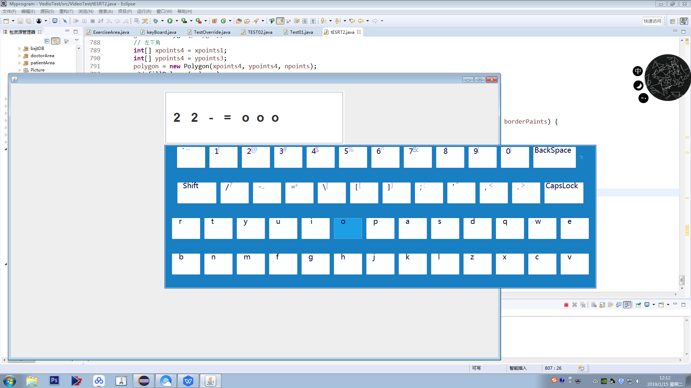Viewport: 691px width, 388px height.
Task: Click the External Tools run icon
Action: click(x=198, y=21)
